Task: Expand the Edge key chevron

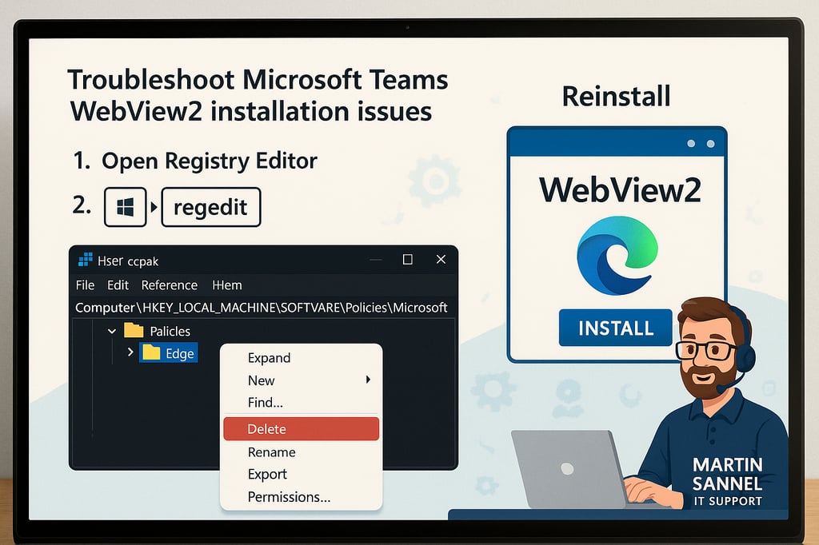Action: (x=130, y=352)
